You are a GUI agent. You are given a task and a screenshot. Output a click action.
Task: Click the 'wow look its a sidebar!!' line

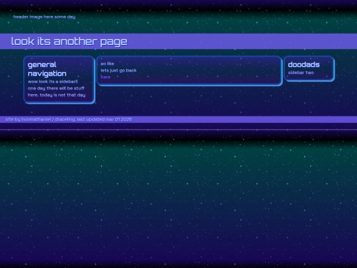coord(53,81)
